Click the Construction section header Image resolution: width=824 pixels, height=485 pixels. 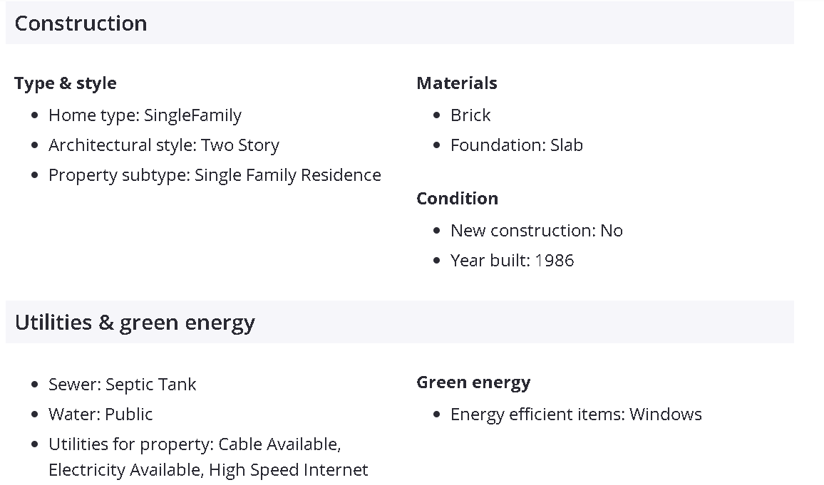[81, 24]
